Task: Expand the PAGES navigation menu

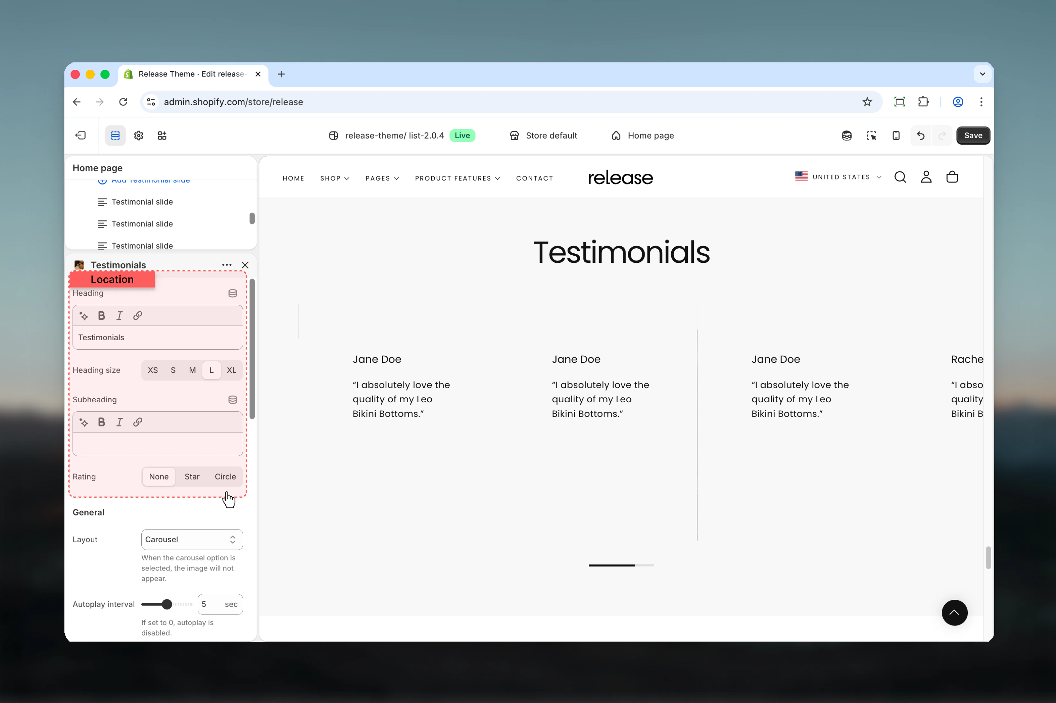Action: (x=382, y=178)
